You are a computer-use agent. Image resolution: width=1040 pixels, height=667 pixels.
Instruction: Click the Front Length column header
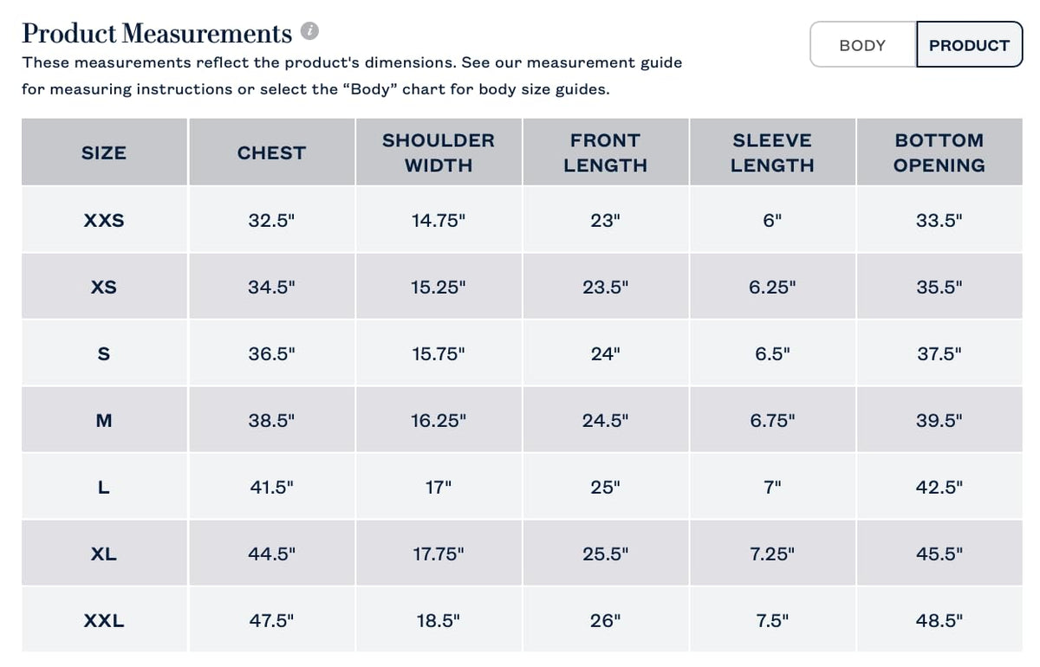(x=605, y=152)
